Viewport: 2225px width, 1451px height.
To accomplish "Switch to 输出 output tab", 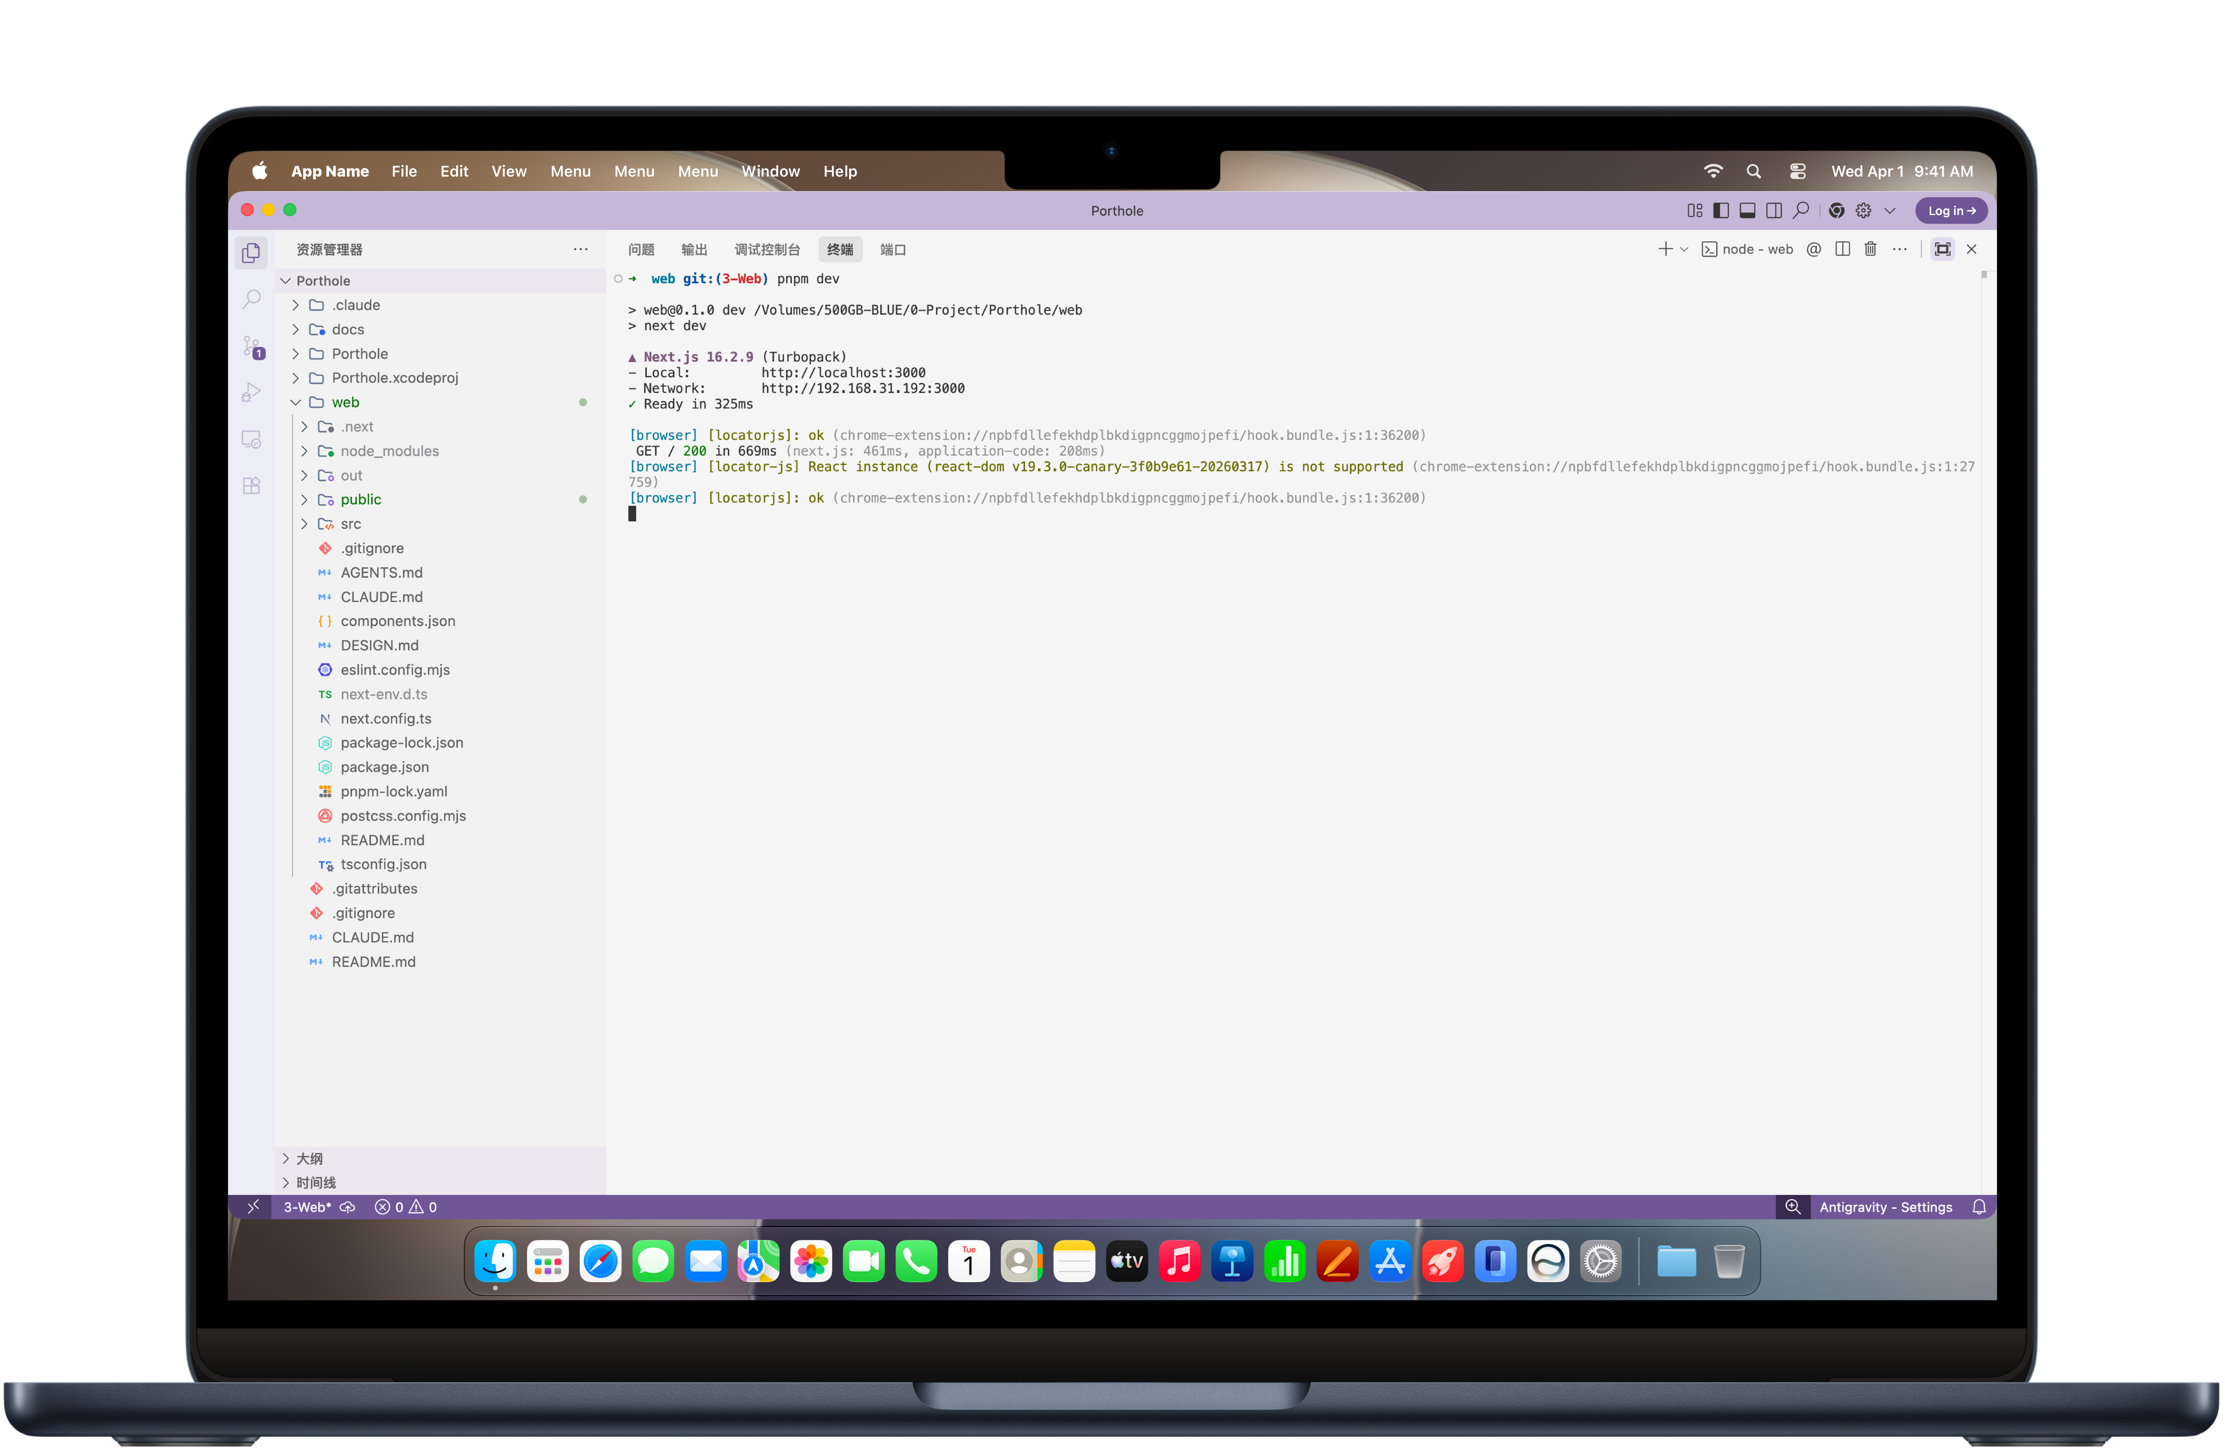I will 694,250.
